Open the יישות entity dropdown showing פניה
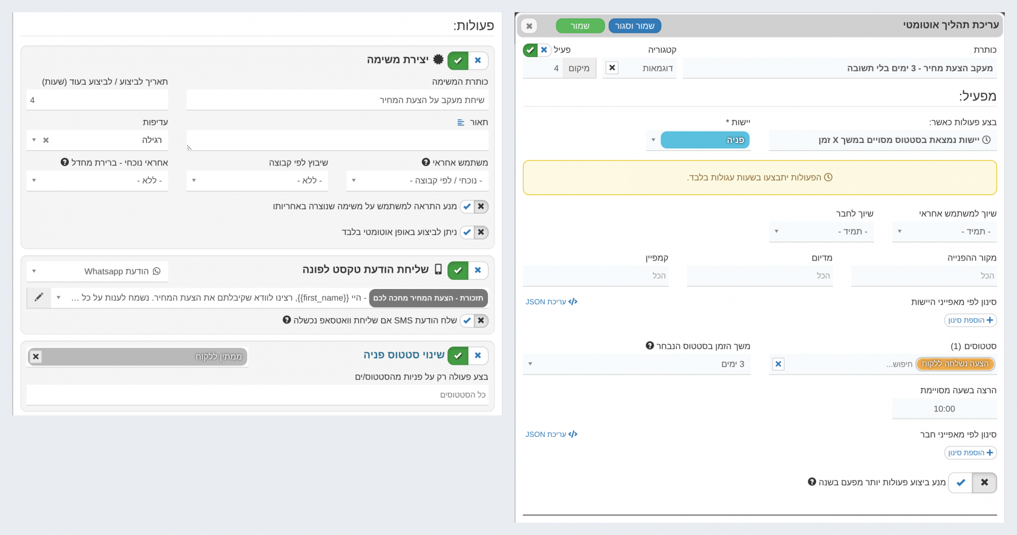This screenshot has width=1017, height=535. coord(698,140)
